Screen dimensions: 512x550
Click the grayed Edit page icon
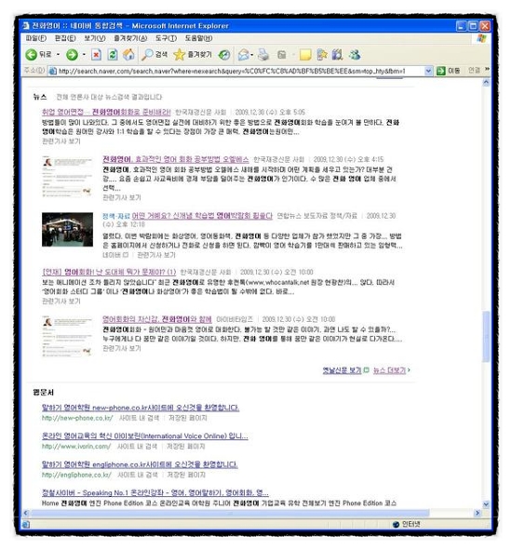(281, 54)
